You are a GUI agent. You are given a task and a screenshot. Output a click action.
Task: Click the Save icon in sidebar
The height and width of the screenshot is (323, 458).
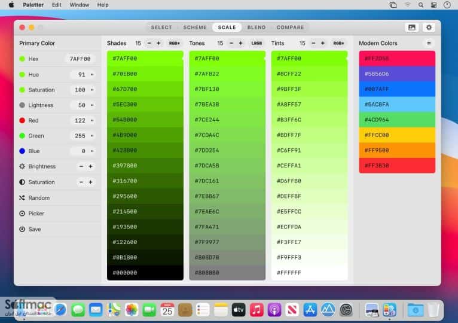(x=22, y=229)
